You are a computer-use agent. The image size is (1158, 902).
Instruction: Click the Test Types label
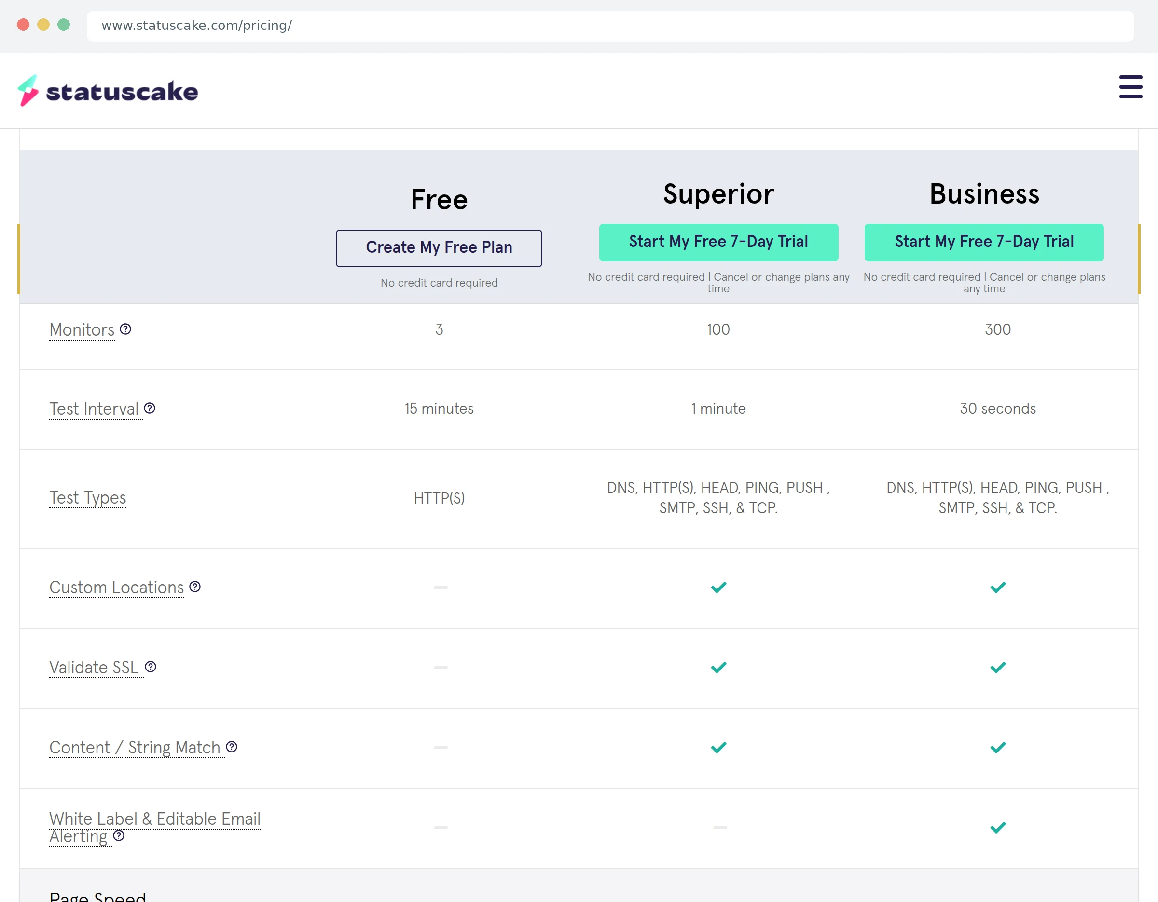(x=88, y=498)
